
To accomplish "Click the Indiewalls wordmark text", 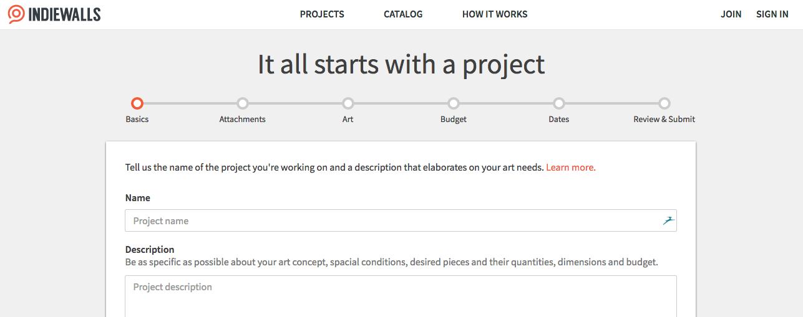I will coord(65,14).
